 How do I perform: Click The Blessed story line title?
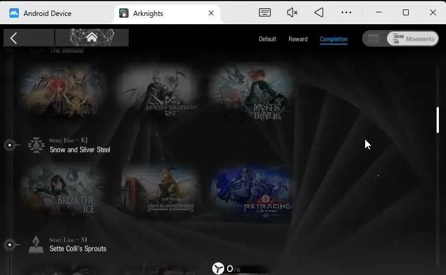point(67,50)
